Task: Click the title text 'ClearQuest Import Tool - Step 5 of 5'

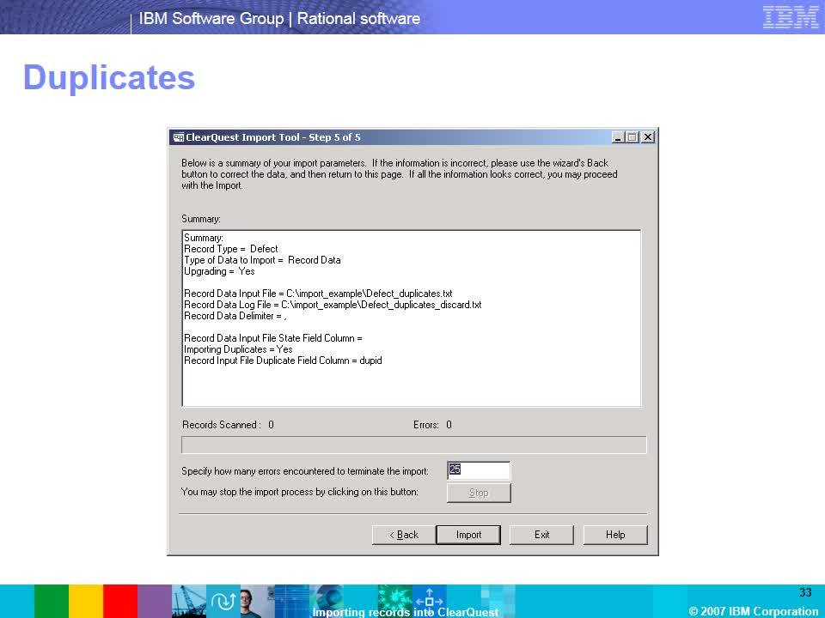Action: pos(273,137)
